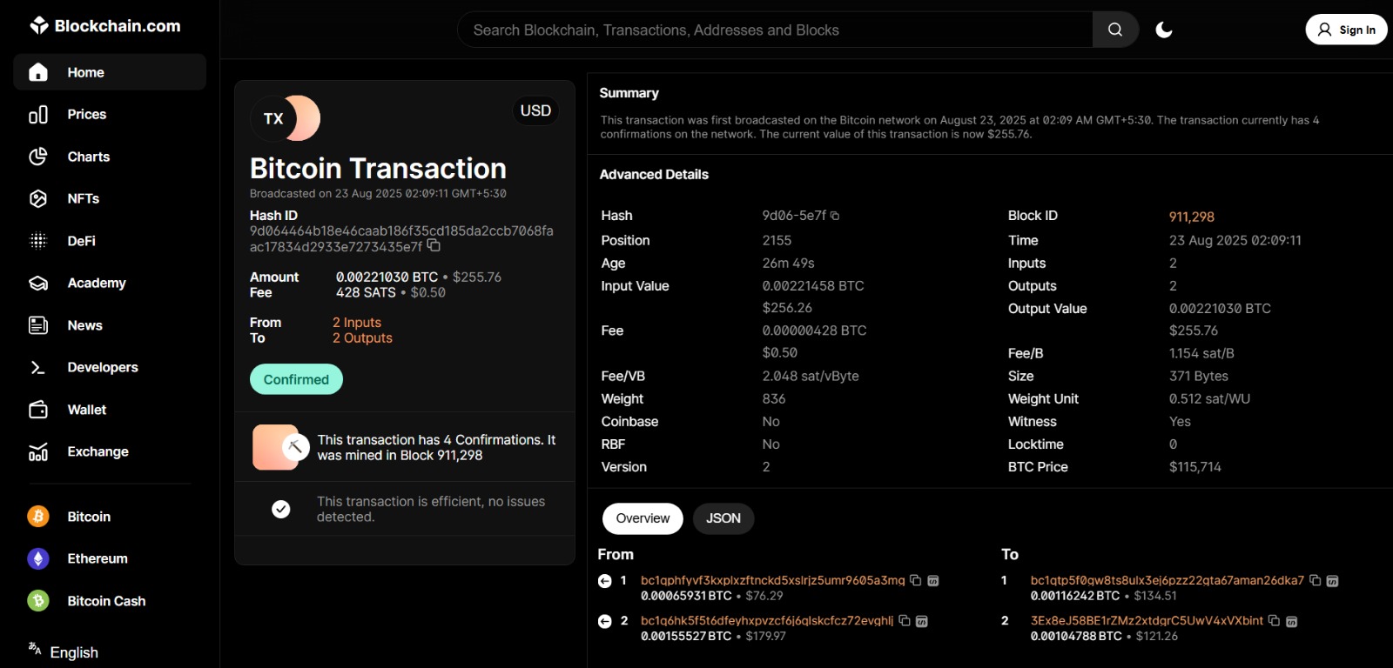
Task: Click the Exchange chart icon
Action: [38, 452]
